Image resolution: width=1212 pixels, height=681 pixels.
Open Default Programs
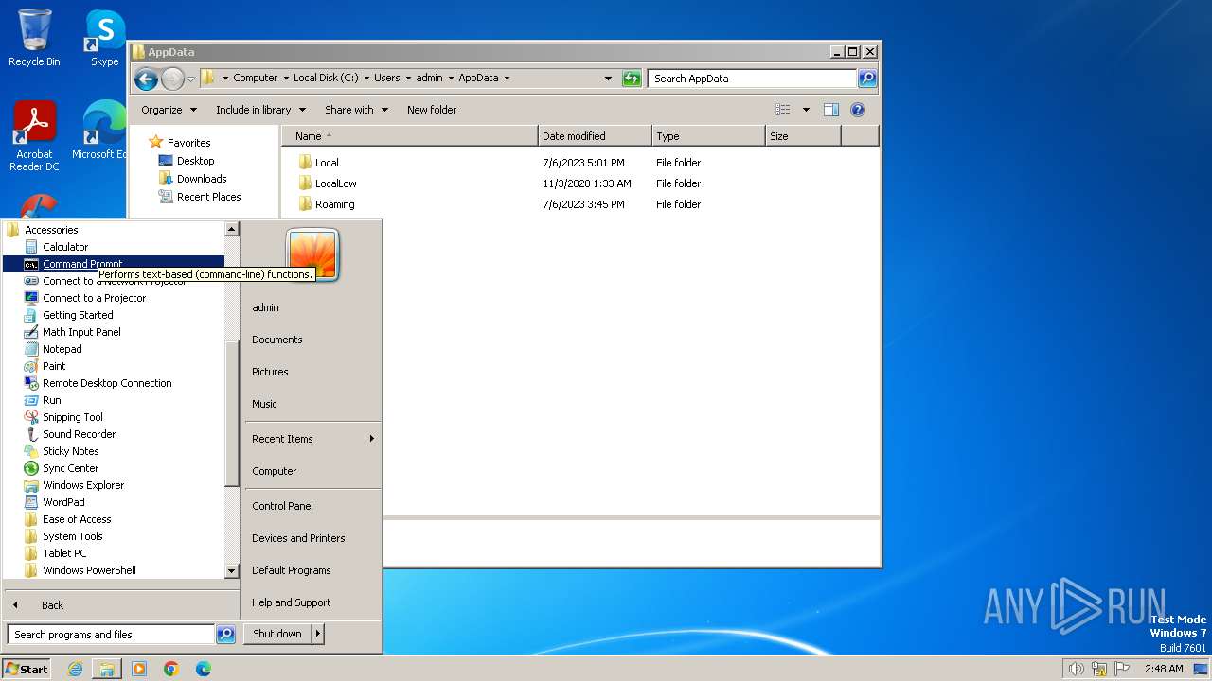click(292, 570)
